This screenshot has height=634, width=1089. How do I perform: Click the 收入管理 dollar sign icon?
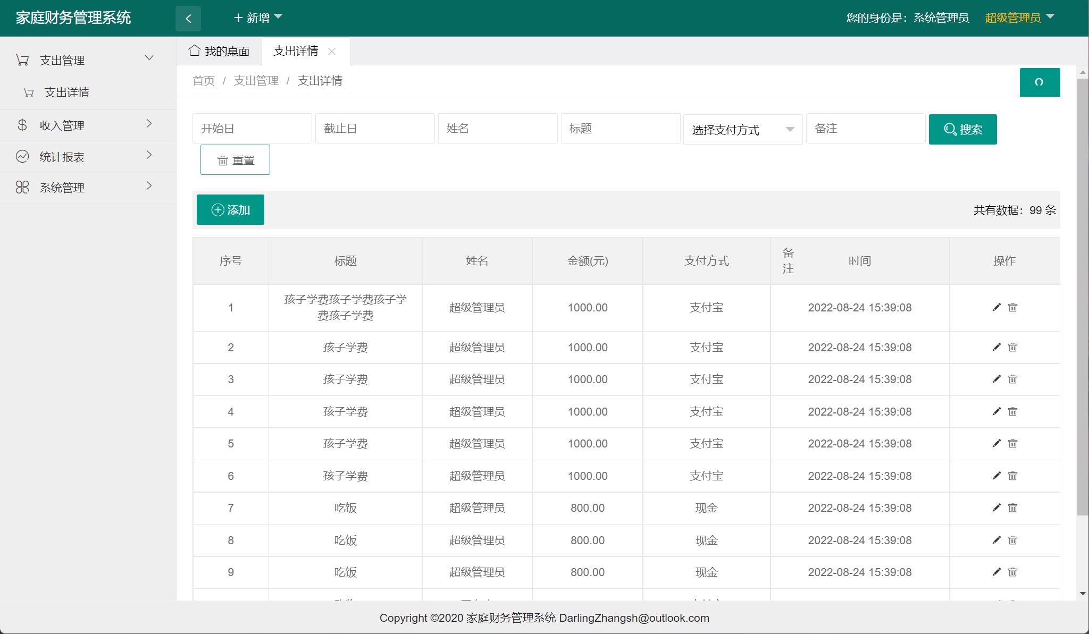22,125
